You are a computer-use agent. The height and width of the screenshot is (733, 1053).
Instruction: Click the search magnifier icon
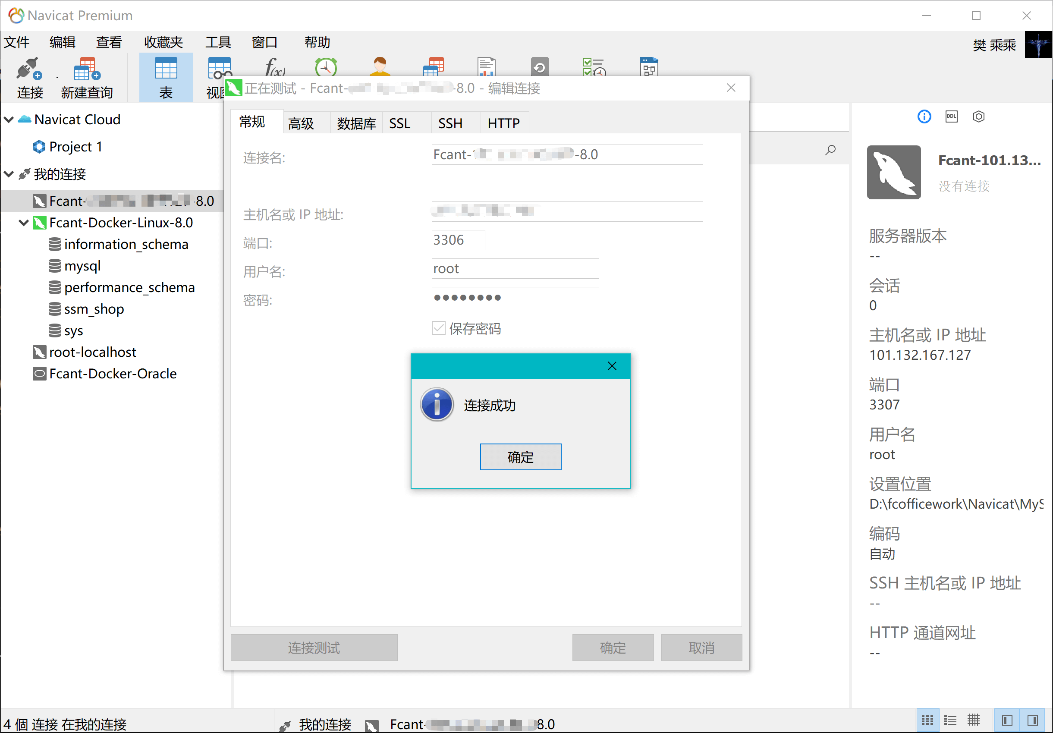click(830, 150)
